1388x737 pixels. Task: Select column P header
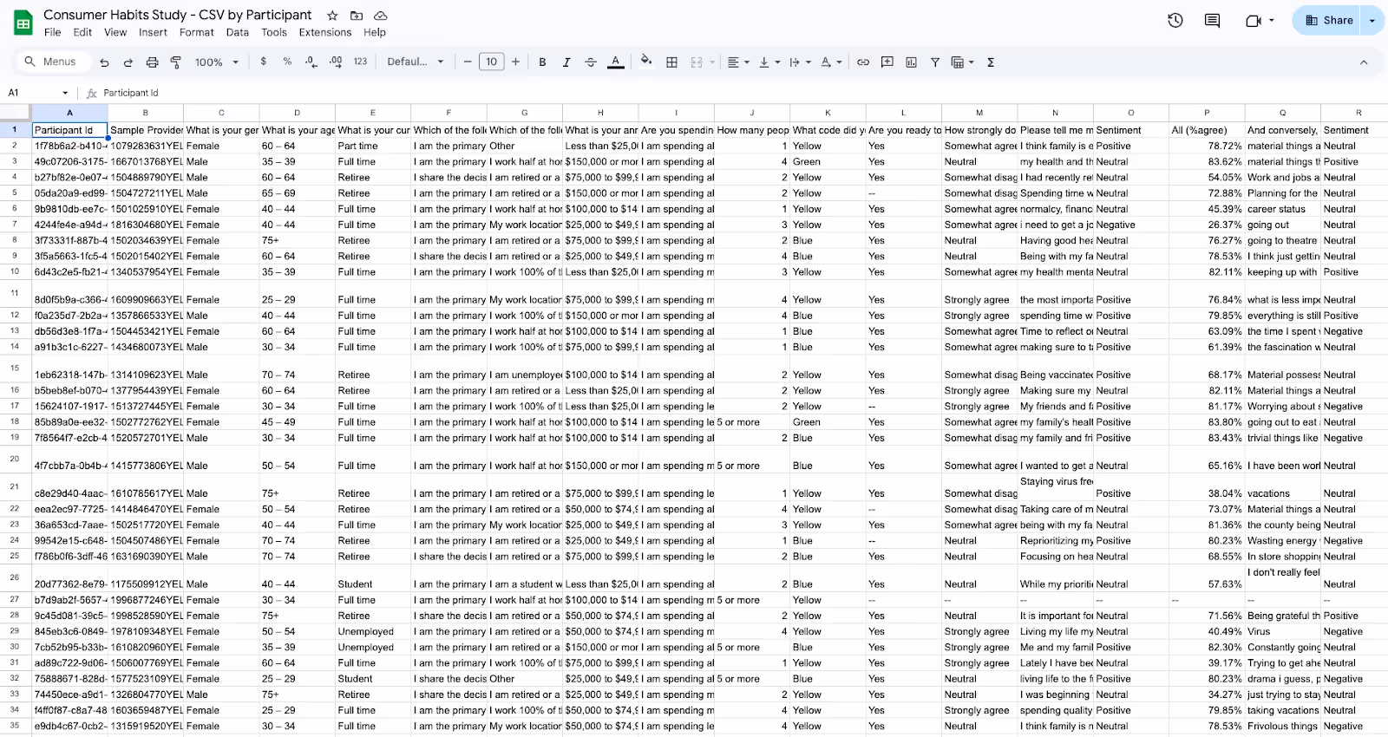coord(1207,113)
